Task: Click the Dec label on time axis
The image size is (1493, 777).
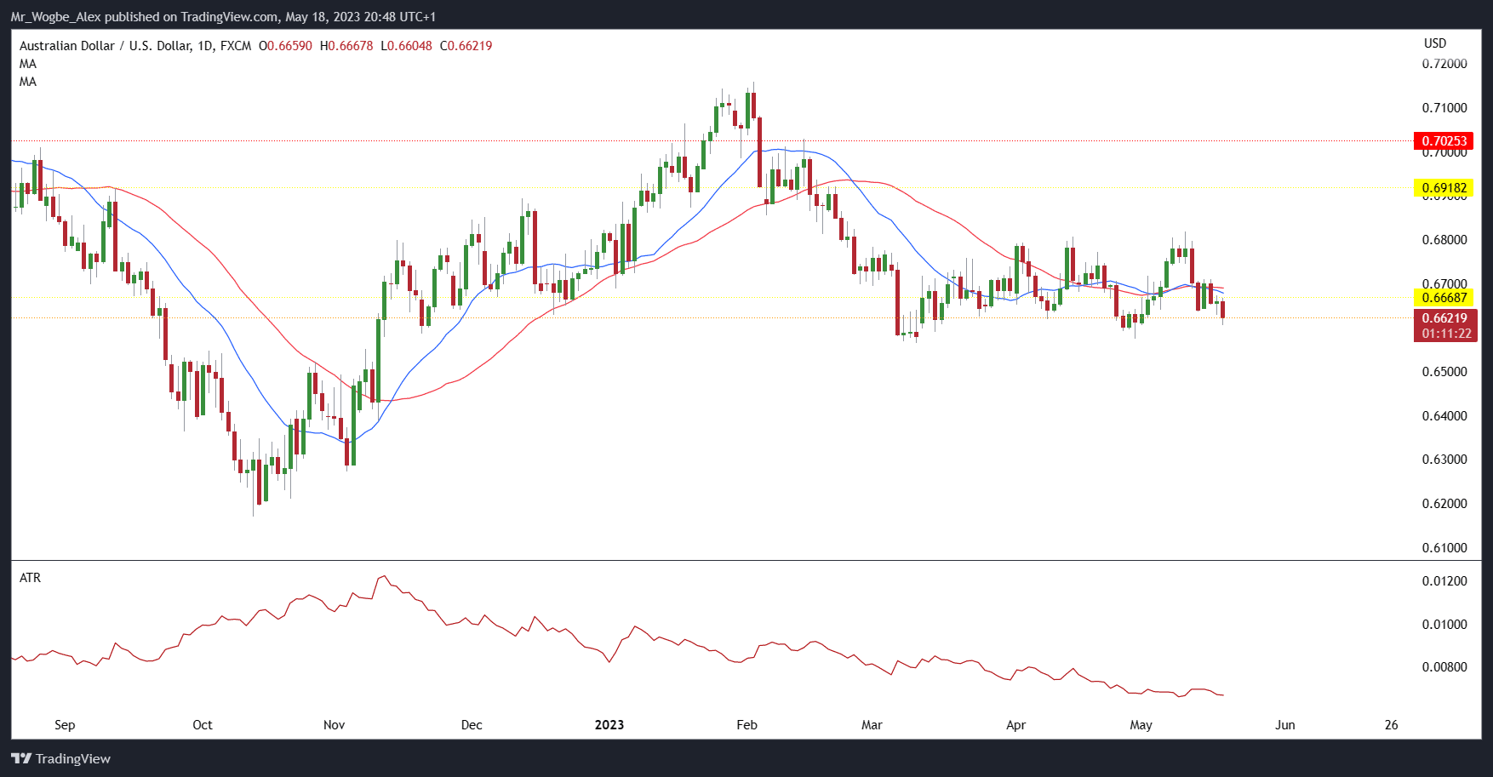Action: 472,725
